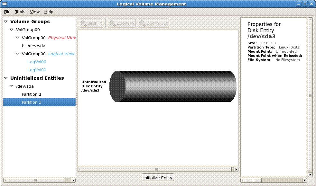Click the window menu icon in title bar
Image resolution: width=316 pixels, height=186 pixels.
point(5,4)
